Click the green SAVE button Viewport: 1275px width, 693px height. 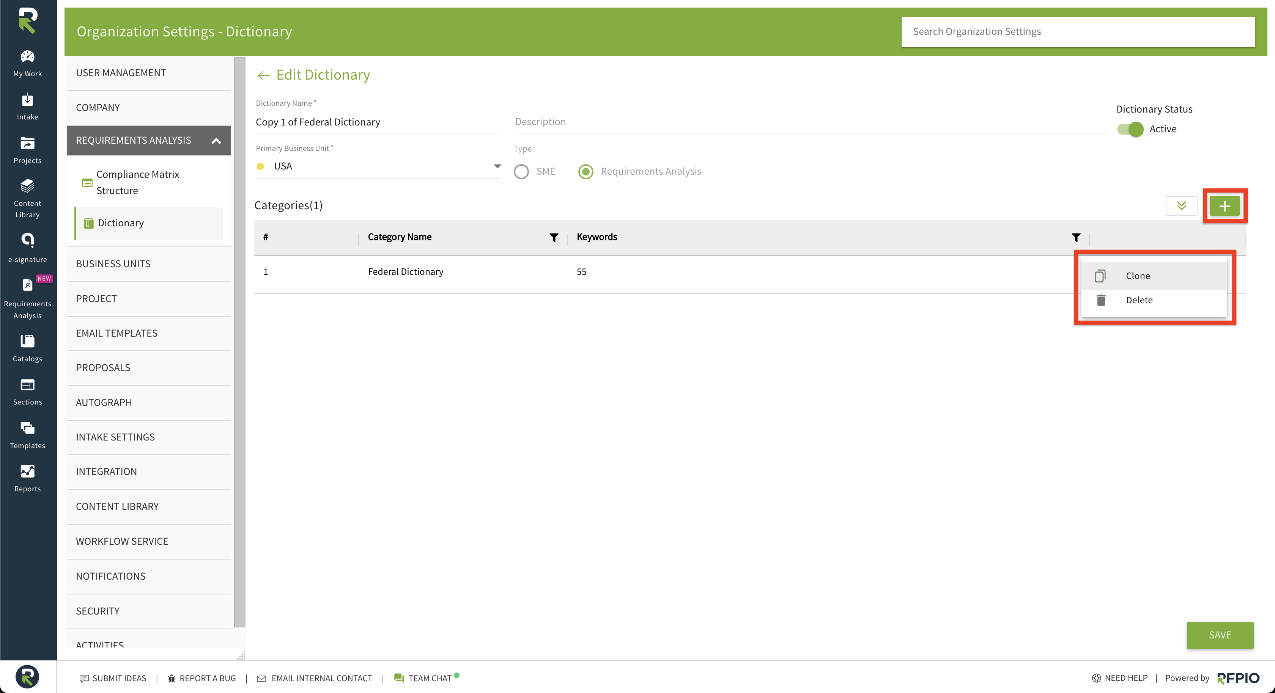point(1220,635)
